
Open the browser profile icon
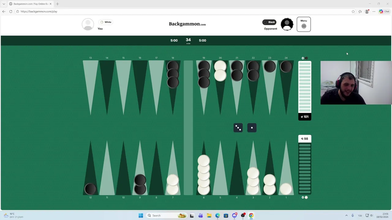(367, 11)
